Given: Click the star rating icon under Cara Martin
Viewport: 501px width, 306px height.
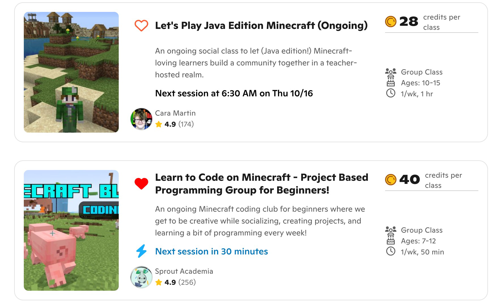Looking at the screenshot, I should [x=159, y=124].
